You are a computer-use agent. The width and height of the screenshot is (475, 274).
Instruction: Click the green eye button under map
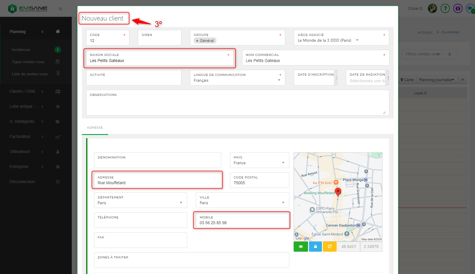click(301, 246)
